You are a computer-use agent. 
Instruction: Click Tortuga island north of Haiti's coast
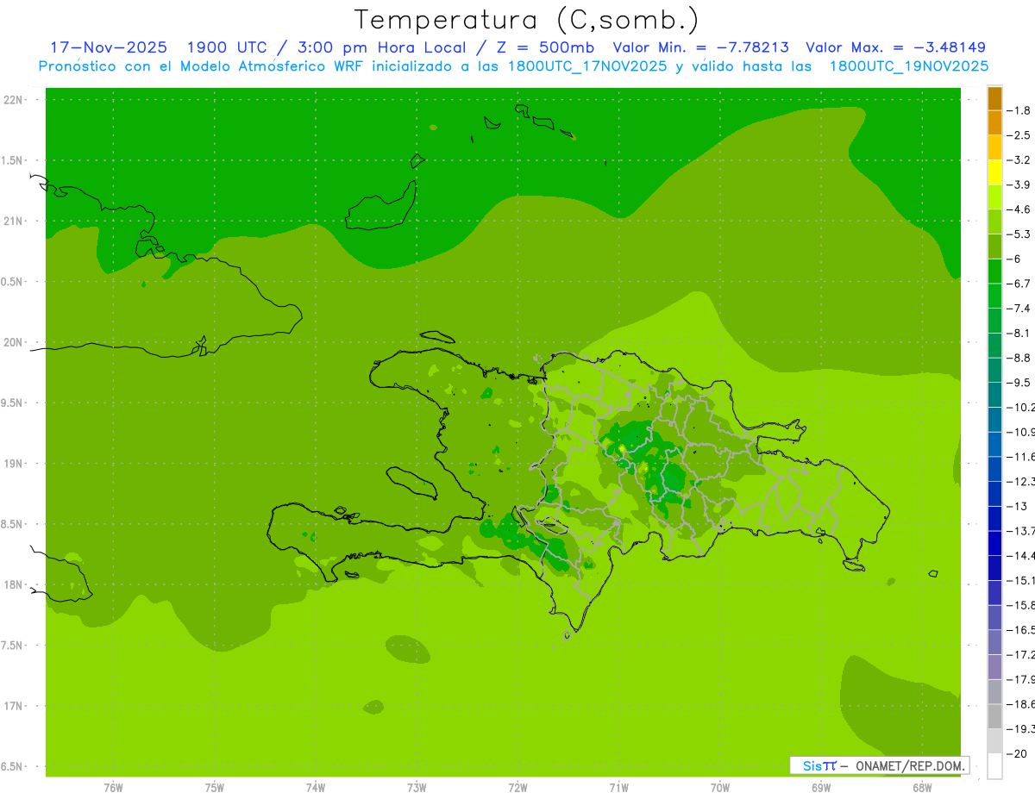(x=438, y=337)
